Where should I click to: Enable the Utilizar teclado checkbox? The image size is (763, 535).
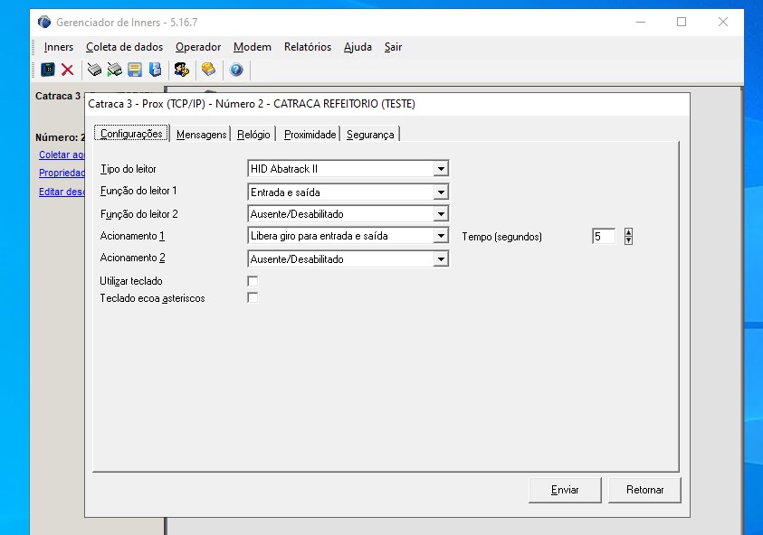253,281
